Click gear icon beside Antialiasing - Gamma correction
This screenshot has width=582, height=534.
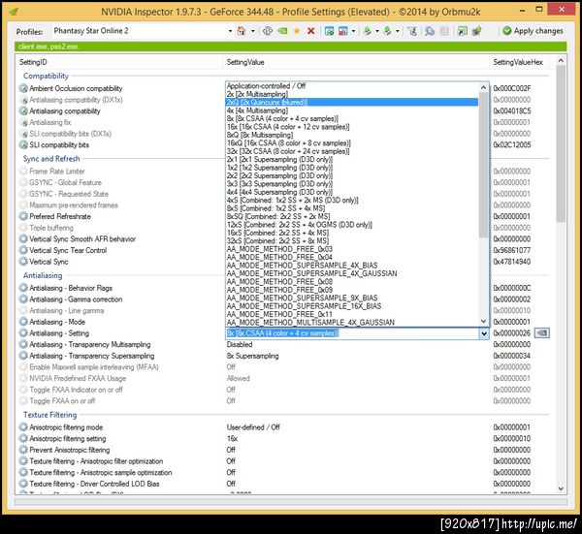tap(23, 299)
